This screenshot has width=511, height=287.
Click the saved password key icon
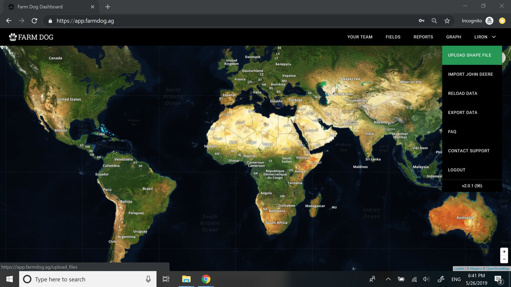tap(422, 21)
